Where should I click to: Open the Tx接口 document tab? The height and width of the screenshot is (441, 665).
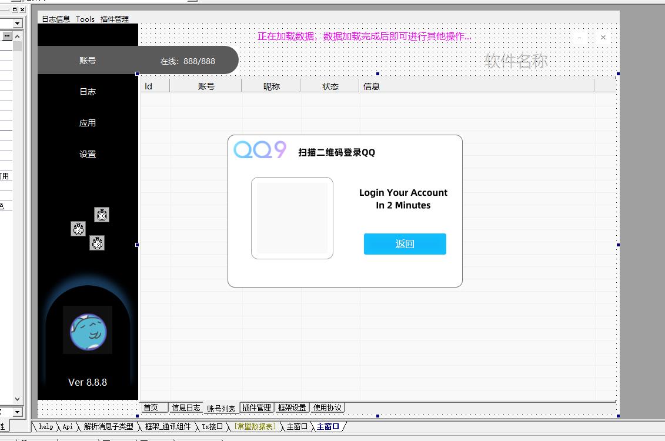(212, 426)
